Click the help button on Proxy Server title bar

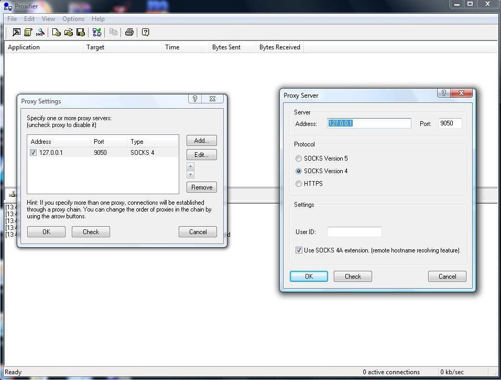(x=443, y=93)
